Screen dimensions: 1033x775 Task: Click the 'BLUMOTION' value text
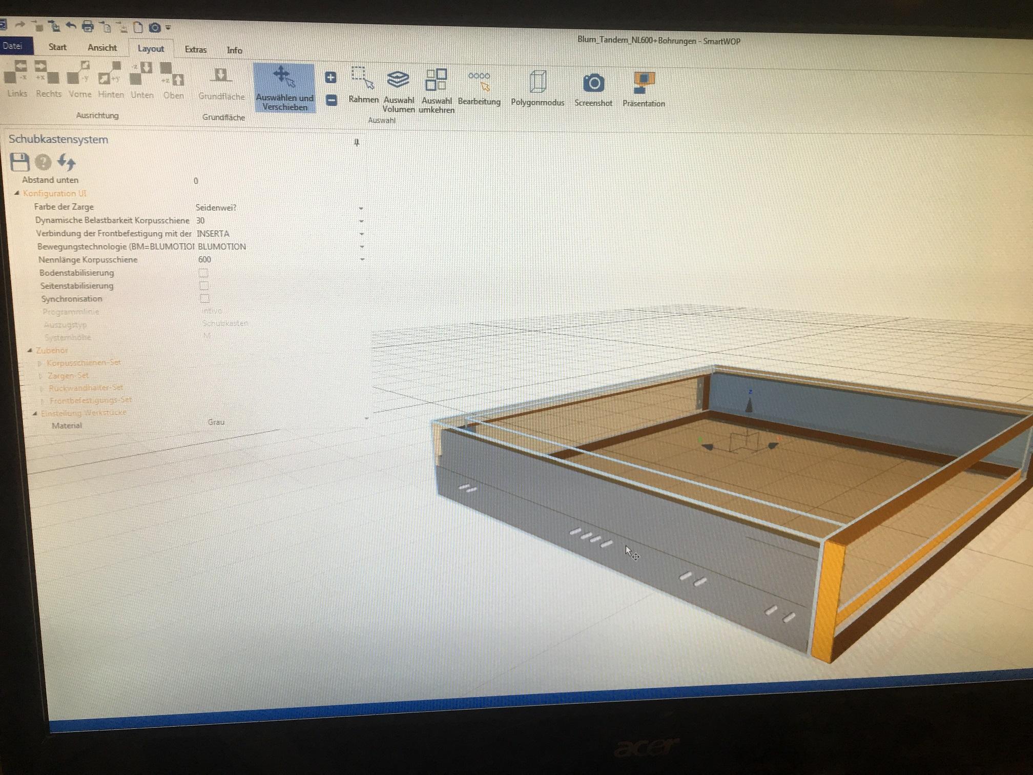pos(222,247)
